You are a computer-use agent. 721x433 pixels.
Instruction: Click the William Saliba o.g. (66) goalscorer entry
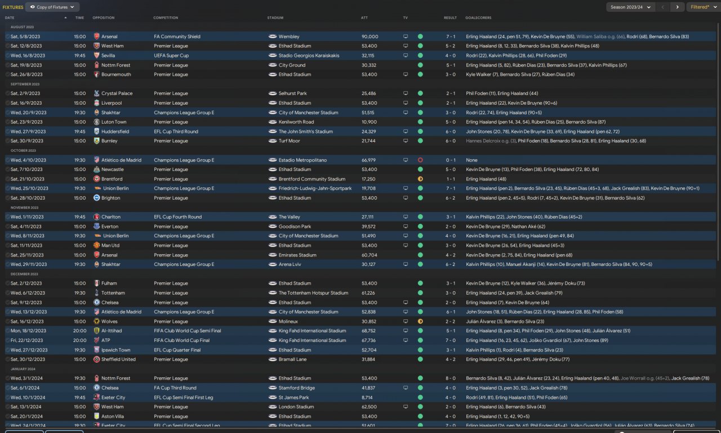(x=600, y=37)
